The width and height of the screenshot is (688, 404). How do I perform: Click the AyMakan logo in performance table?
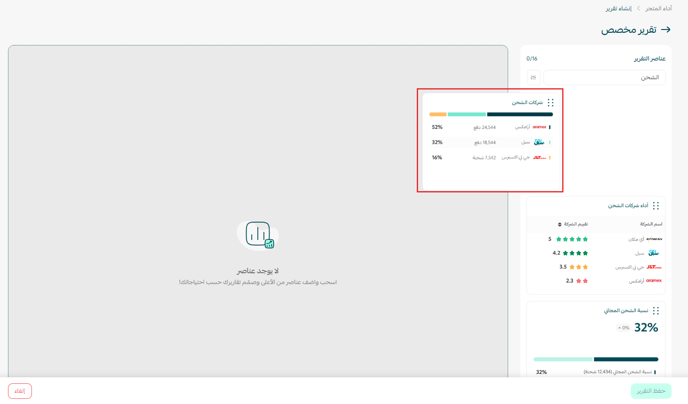coord(654,239)
